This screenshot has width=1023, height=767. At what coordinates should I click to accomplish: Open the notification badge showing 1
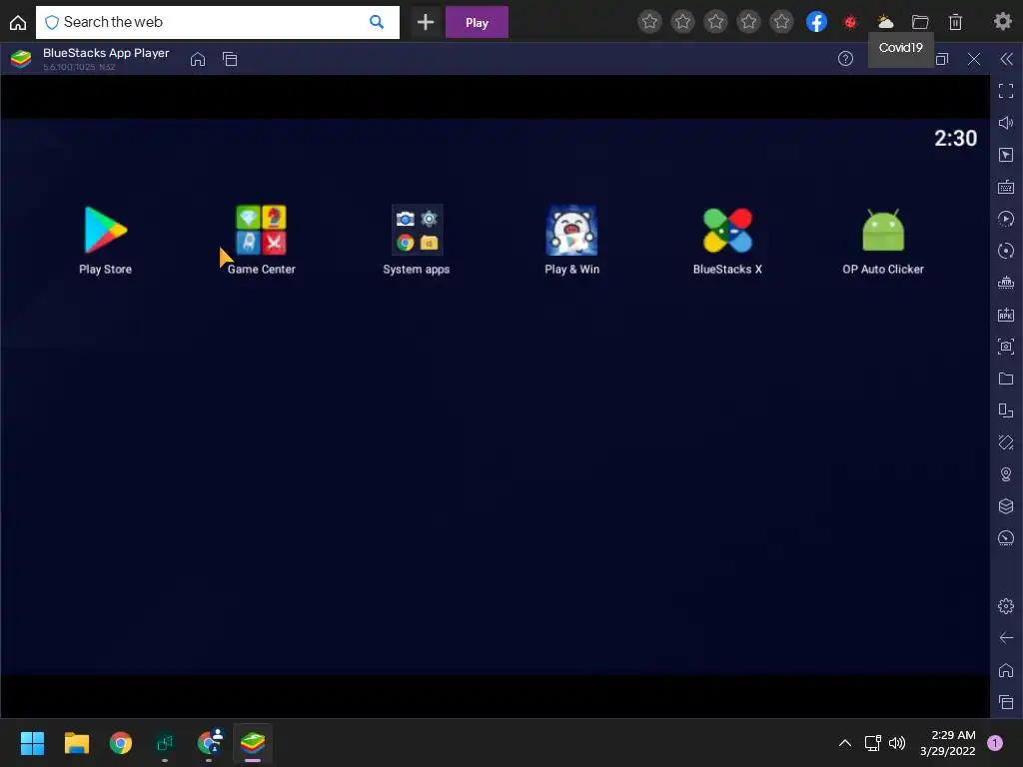[994, 743]
